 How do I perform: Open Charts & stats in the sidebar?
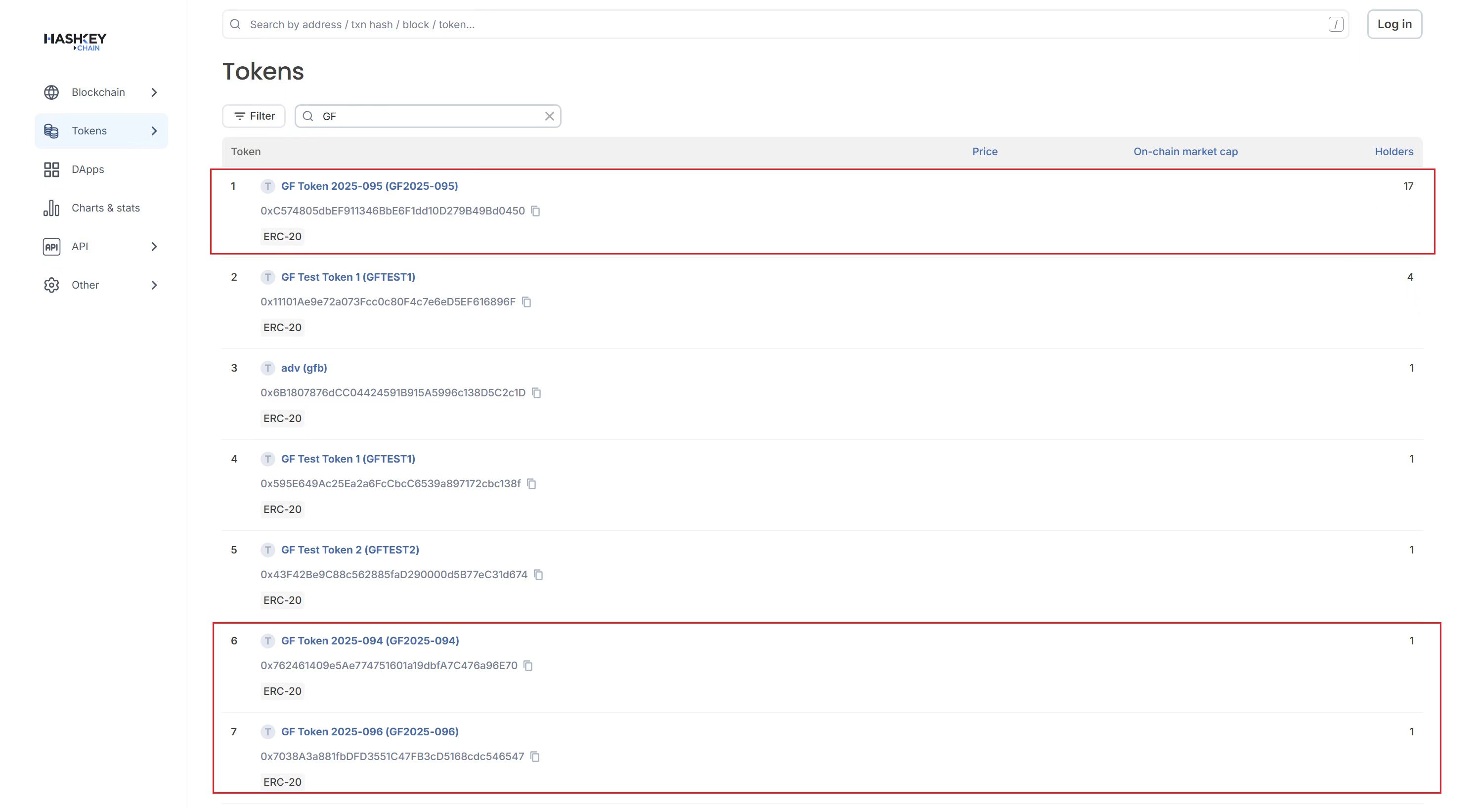(x=101, y=208)
